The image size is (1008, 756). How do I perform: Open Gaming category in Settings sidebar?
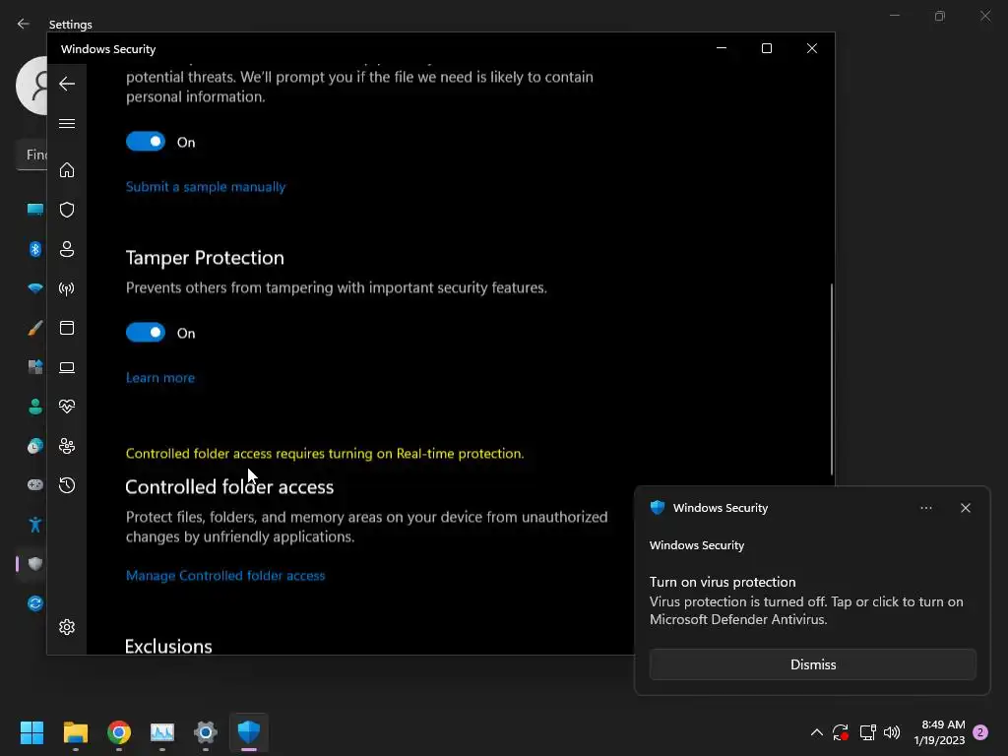(x=34, y=484)
